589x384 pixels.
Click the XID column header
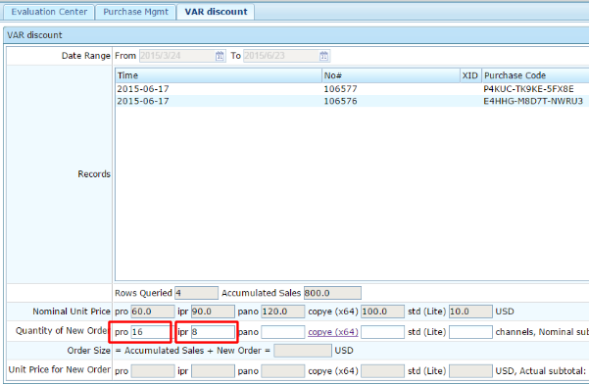(470, 75)
